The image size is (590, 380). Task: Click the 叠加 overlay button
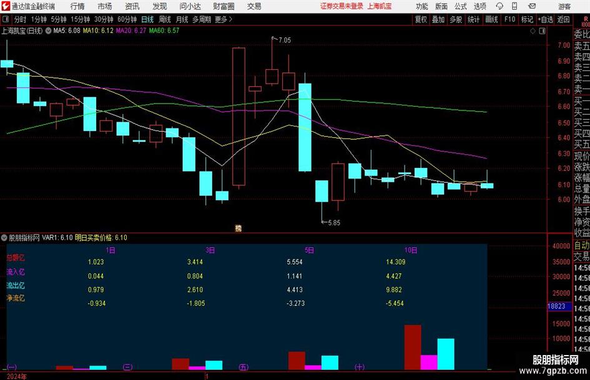438,19
